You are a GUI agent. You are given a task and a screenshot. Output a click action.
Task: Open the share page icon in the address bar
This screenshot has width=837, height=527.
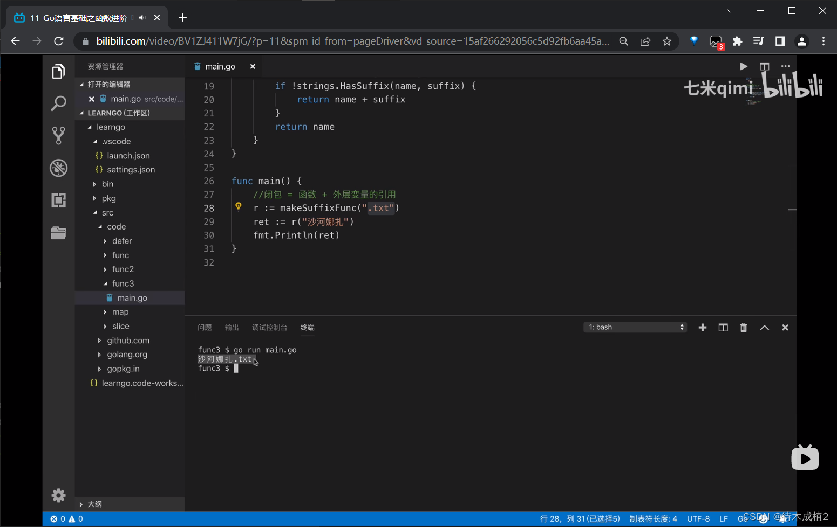click(645, 41)
